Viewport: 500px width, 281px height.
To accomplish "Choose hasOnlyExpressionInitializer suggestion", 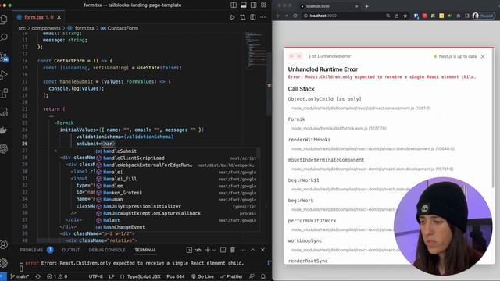I will point(177,206).
